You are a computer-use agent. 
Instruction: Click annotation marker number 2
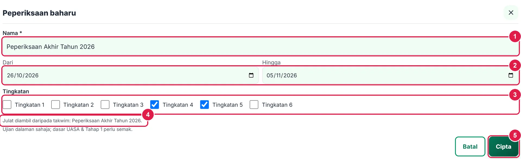[x=515, y=65]
